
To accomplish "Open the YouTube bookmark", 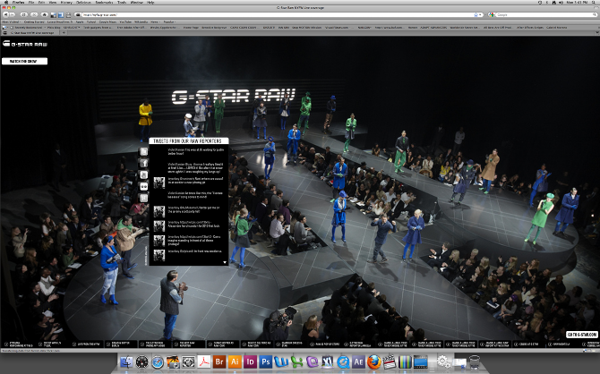I will coord(125,21).
